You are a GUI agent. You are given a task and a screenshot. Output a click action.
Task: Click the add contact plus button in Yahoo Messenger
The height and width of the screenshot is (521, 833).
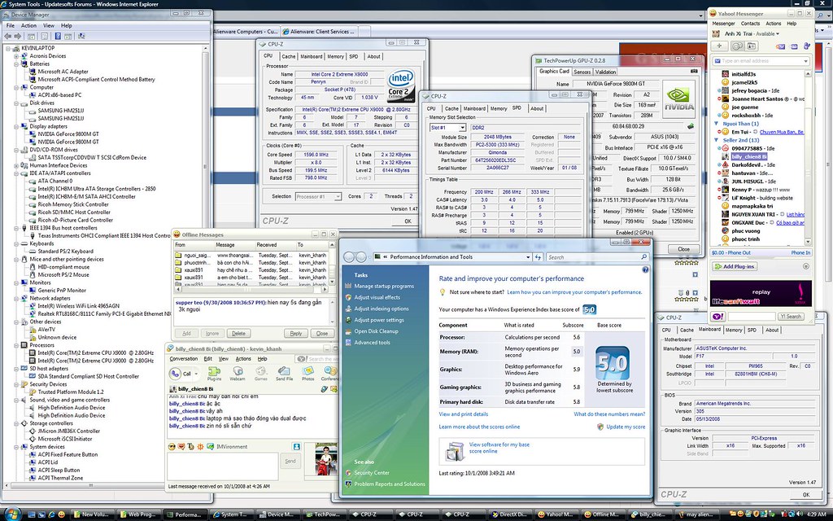pyautogui.click(x=719, y=46)
